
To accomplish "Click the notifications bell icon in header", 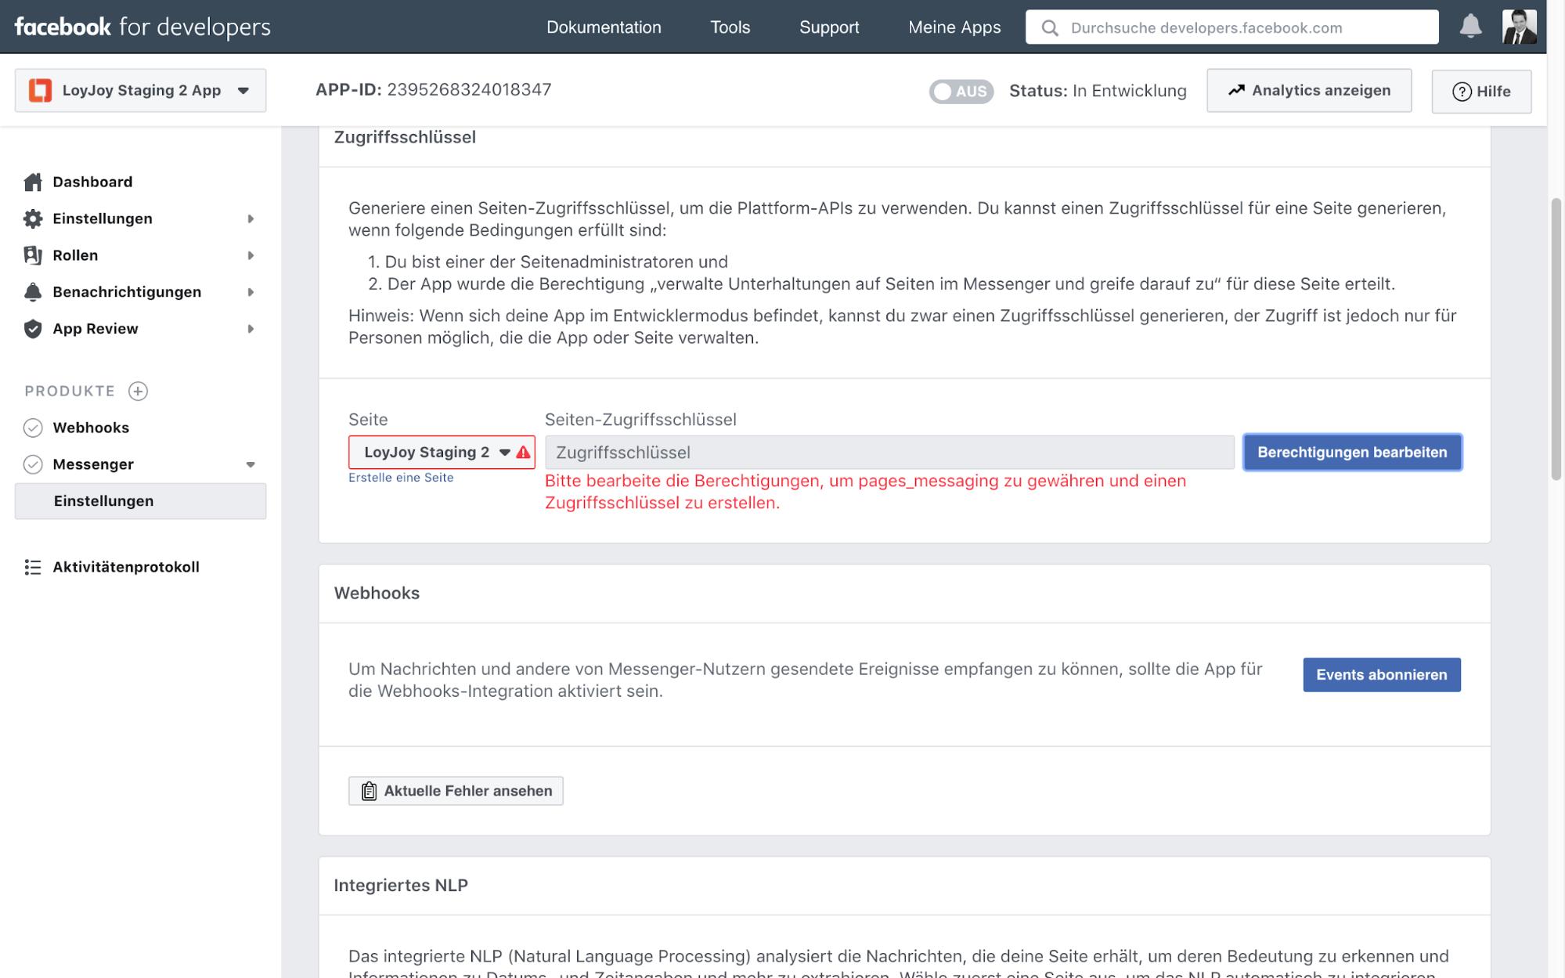I will pyautogui.click(x=1469, y=27).
